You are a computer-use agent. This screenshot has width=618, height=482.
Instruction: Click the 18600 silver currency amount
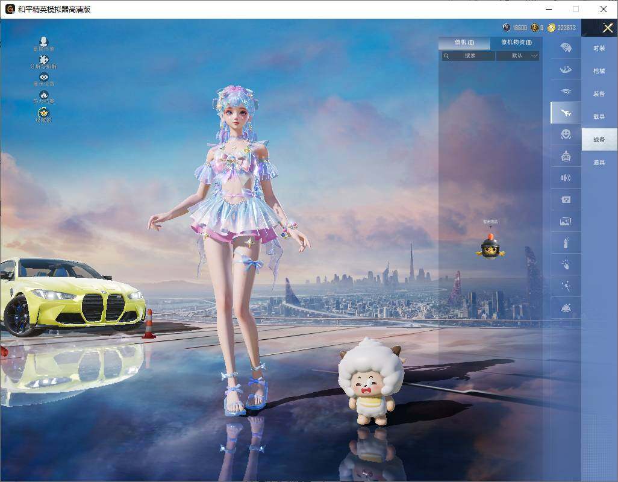click(x=519, y=28)
